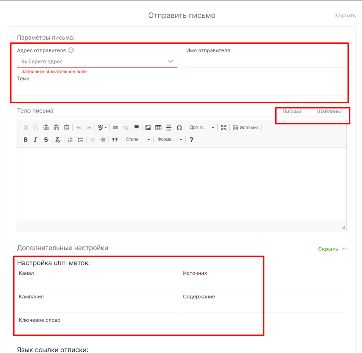Screen dimensions: 362x353
Task: Open the Стили styles dropdown
Action: pos(138,140)
